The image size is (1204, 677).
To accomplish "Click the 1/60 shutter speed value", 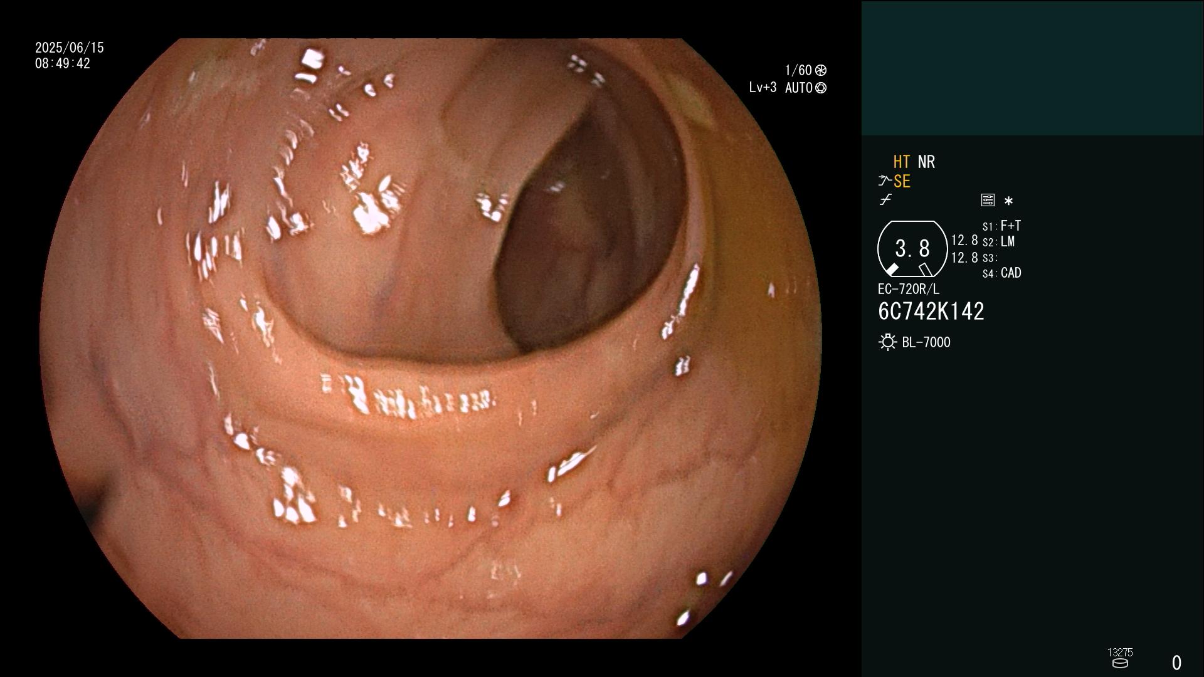I will 798,70.
